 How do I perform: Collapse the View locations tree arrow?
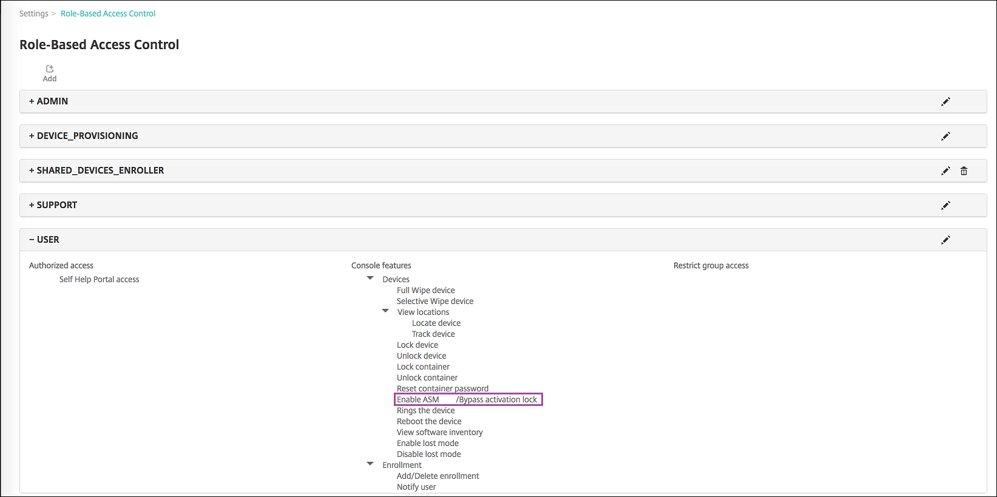[385, 311]
